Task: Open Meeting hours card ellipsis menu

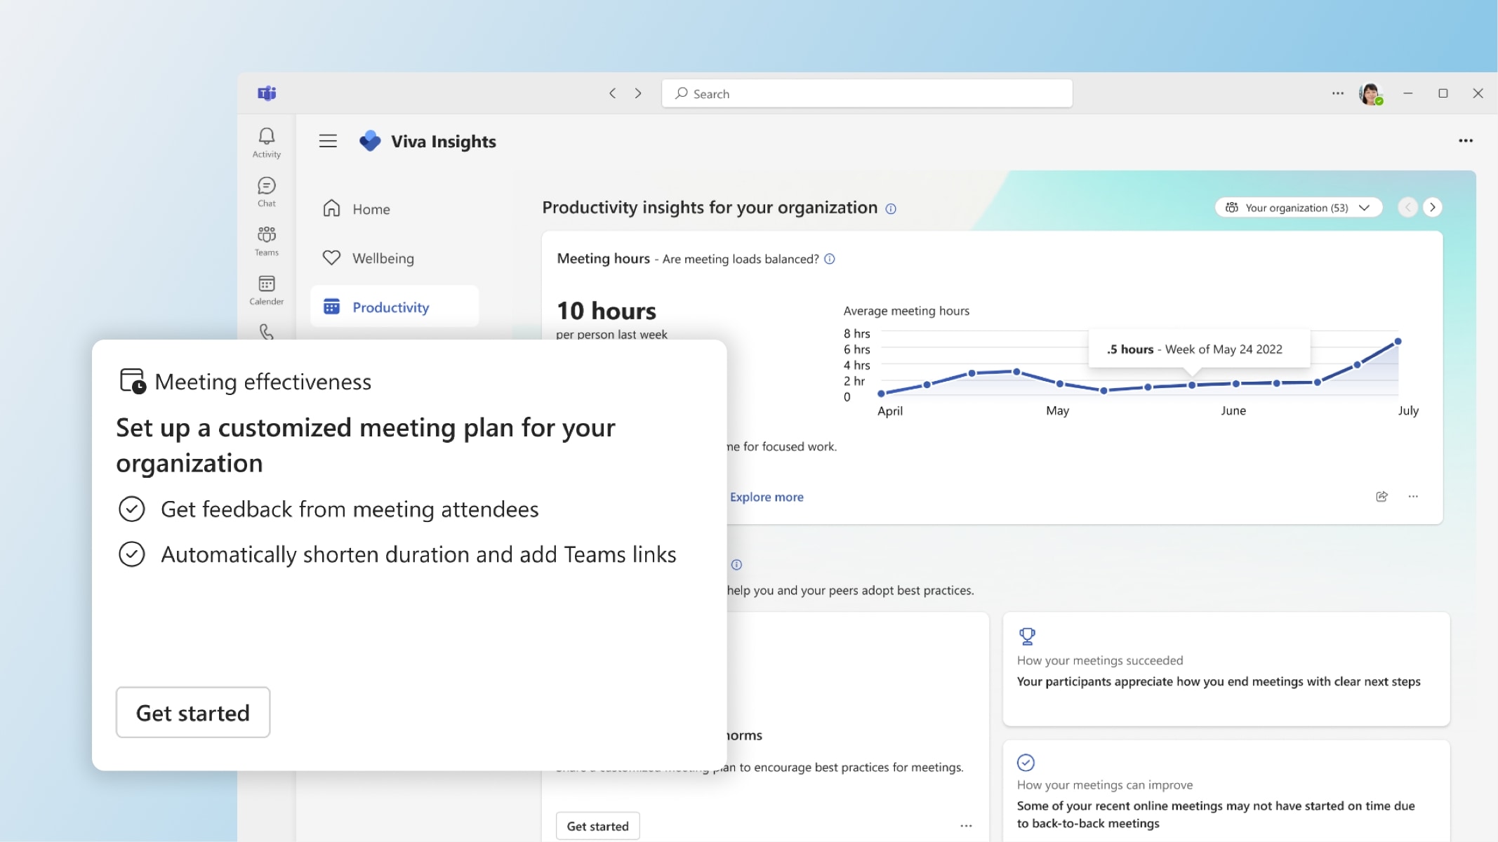Action: coord(1413,497)
